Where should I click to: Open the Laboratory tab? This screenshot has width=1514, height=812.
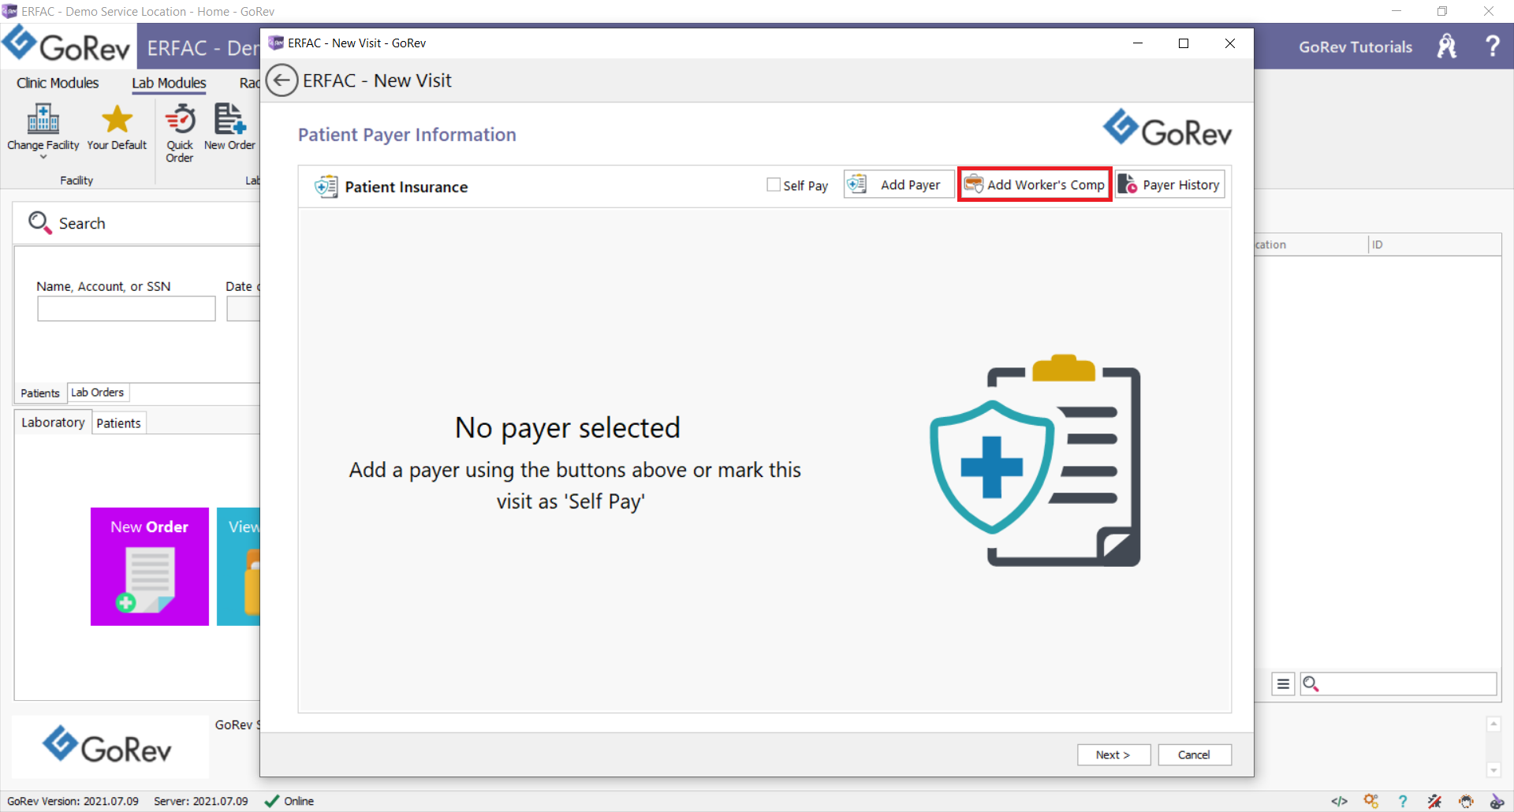53,423
